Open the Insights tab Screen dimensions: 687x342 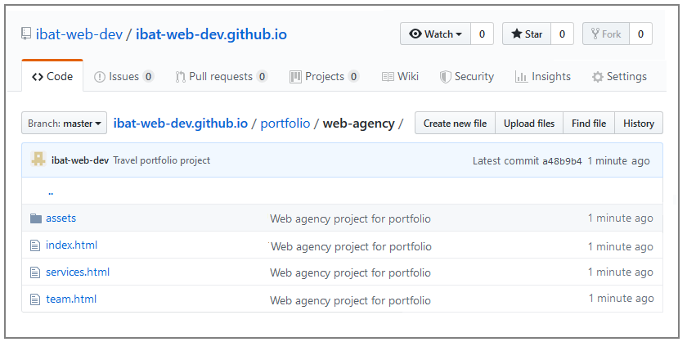(x=543, y=77)
